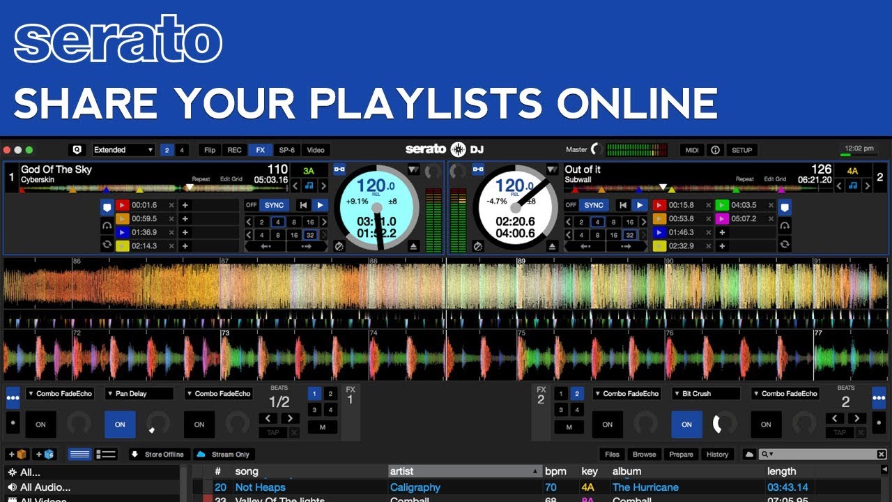Open the key note icon on deck 1

309,185
